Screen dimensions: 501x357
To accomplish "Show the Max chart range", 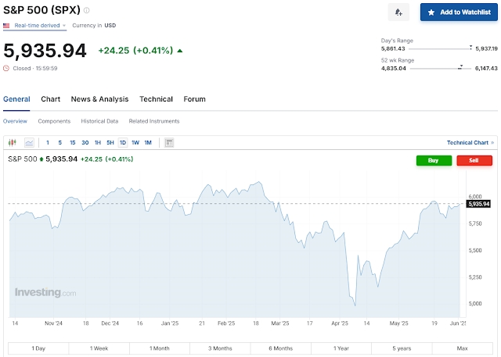I will [x=462, y=348].
